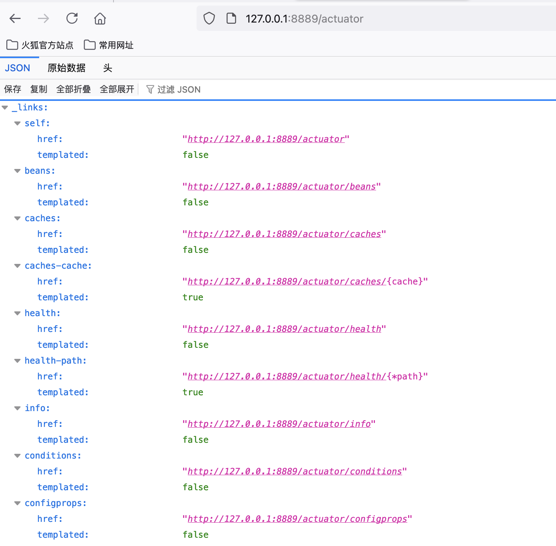This screenshot has height=546, width=556.
Task: Open the 常用网址 bookmark folder
Action: (109, 45)
